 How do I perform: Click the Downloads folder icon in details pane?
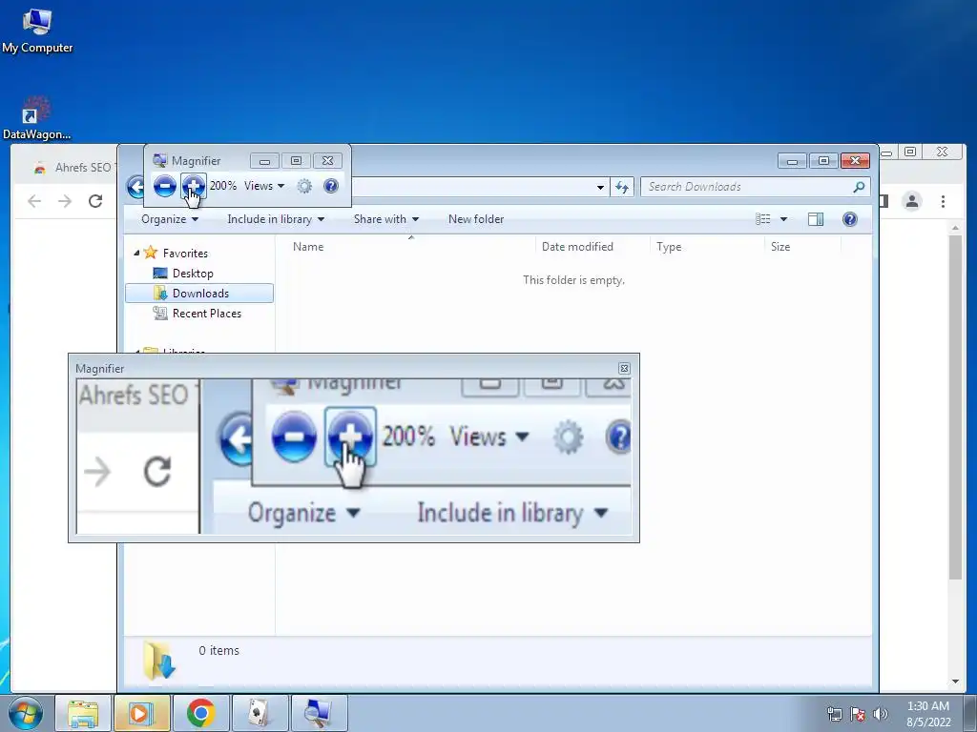point(159,661)
